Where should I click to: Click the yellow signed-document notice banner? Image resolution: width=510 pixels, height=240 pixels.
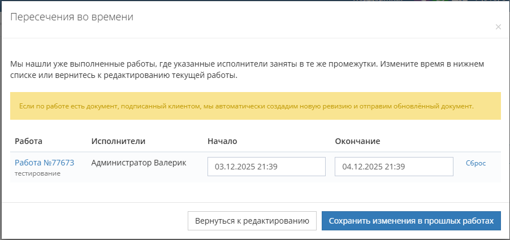[255, 106]
